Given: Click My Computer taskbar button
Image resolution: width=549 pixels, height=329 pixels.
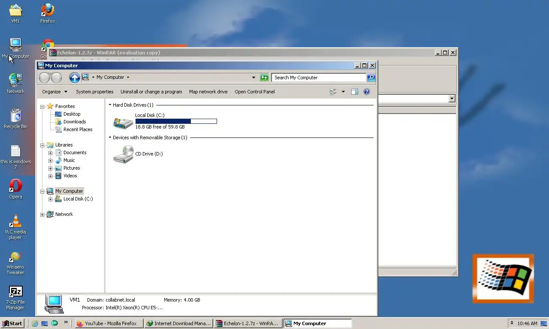Looking at the screenshot, I should [x=317, y=323].
